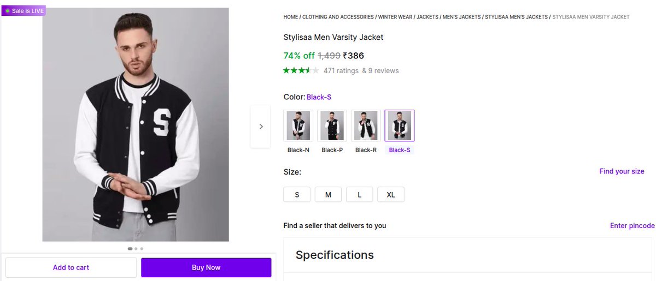Select the Black-P color thumbnail

[332, 125]
